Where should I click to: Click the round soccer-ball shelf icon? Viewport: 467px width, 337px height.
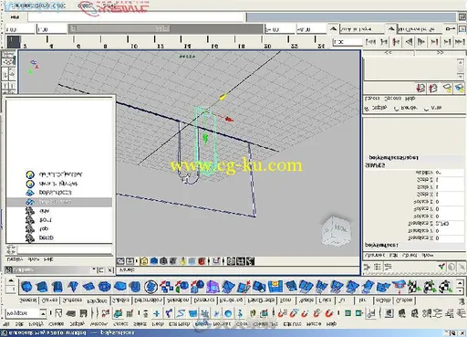(x=150, y=287)
